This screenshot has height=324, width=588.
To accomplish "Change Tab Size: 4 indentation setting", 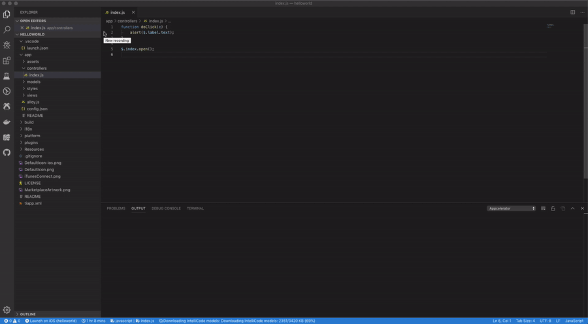I will coord(525,321).
